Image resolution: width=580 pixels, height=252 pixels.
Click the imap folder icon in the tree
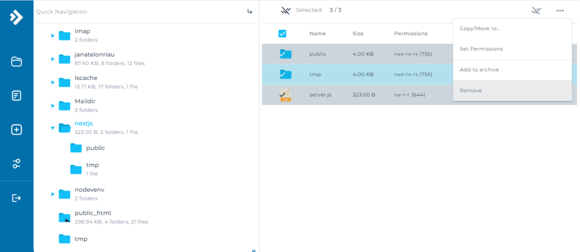(x=65, y=36)
